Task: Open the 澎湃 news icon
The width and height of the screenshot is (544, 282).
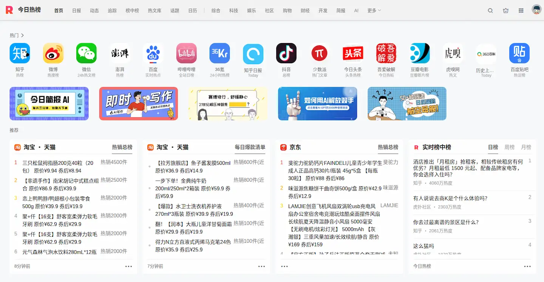Action: click(x=120, y=53)
